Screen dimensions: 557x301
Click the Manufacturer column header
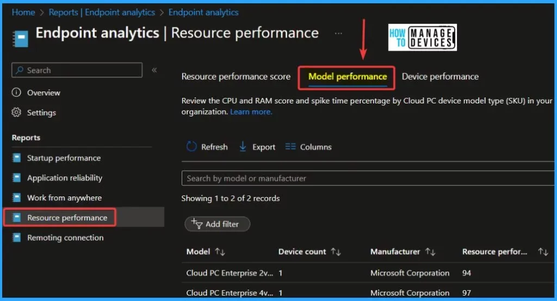(395, 251)
